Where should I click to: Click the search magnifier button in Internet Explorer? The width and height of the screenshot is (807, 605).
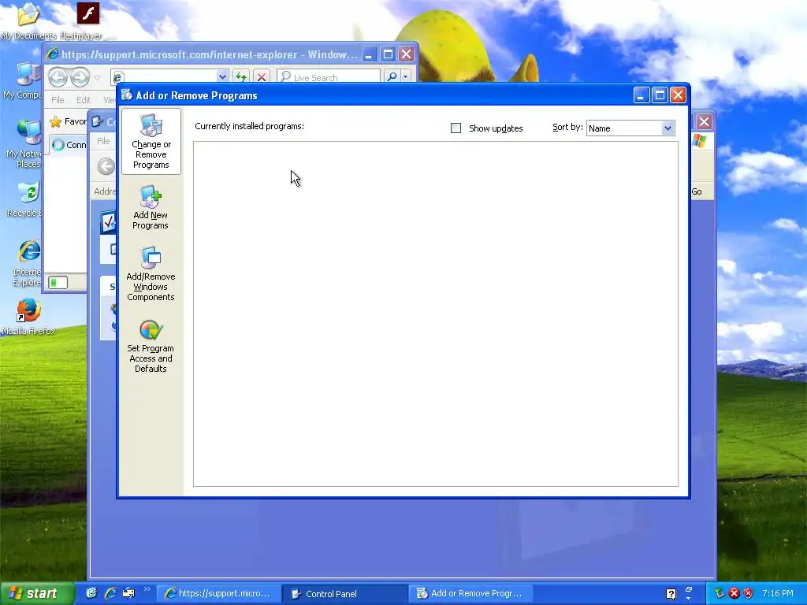(x=392, y=77)
